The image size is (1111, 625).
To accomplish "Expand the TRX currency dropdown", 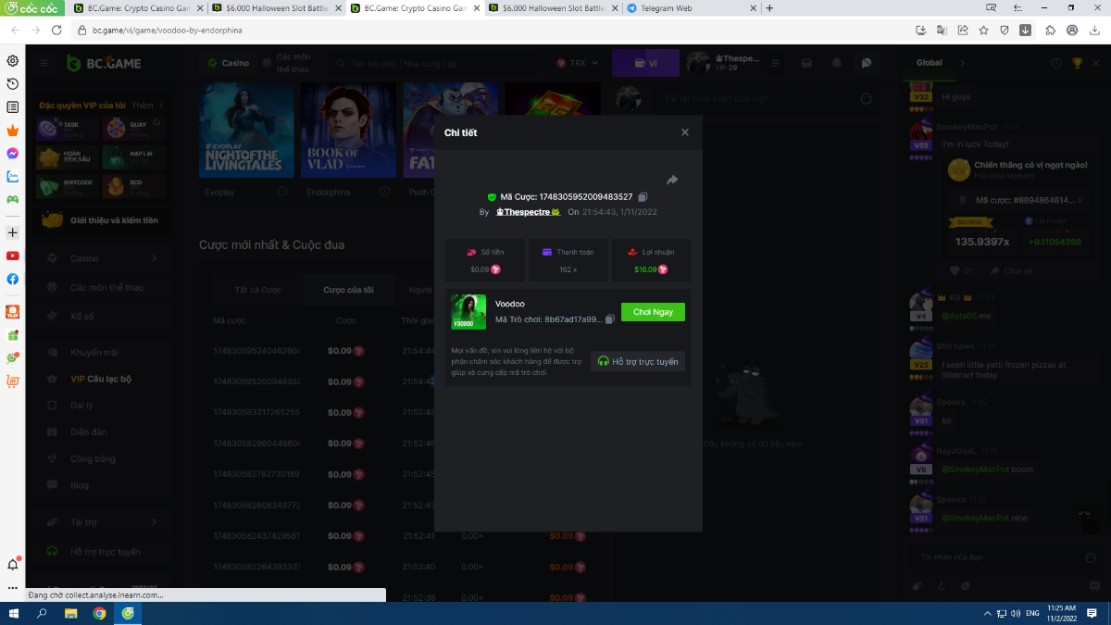I will coord(578,64).
